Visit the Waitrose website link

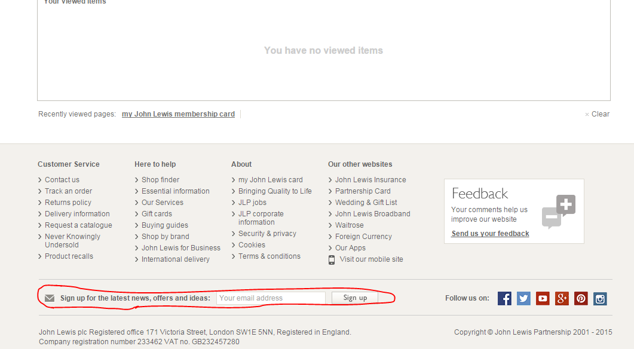coord(350,225)
